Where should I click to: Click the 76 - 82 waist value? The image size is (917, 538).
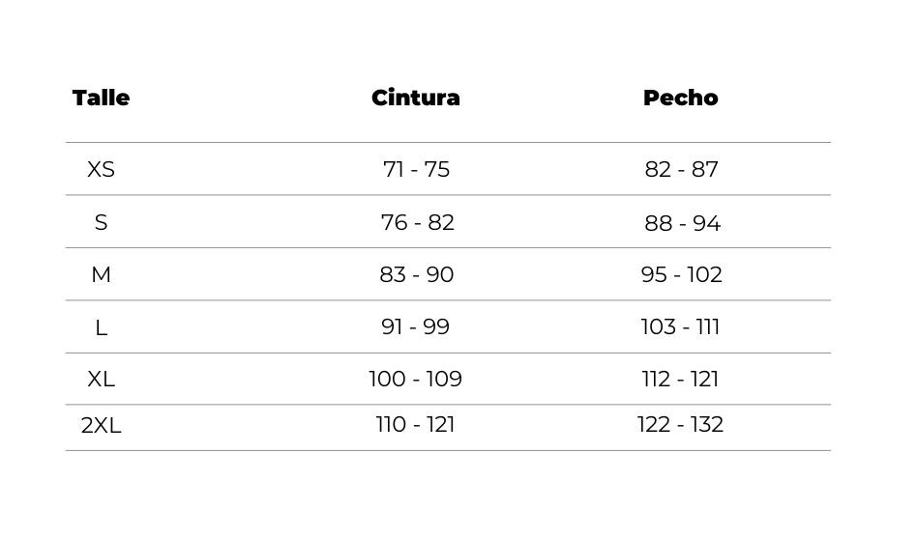click(417, 222)
